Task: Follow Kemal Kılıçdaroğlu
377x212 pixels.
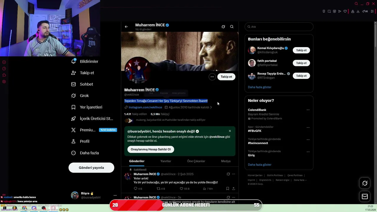Action: point(301,50)
